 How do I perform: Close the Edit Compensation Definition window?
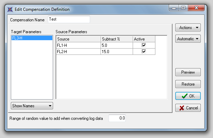pos(196,8)
